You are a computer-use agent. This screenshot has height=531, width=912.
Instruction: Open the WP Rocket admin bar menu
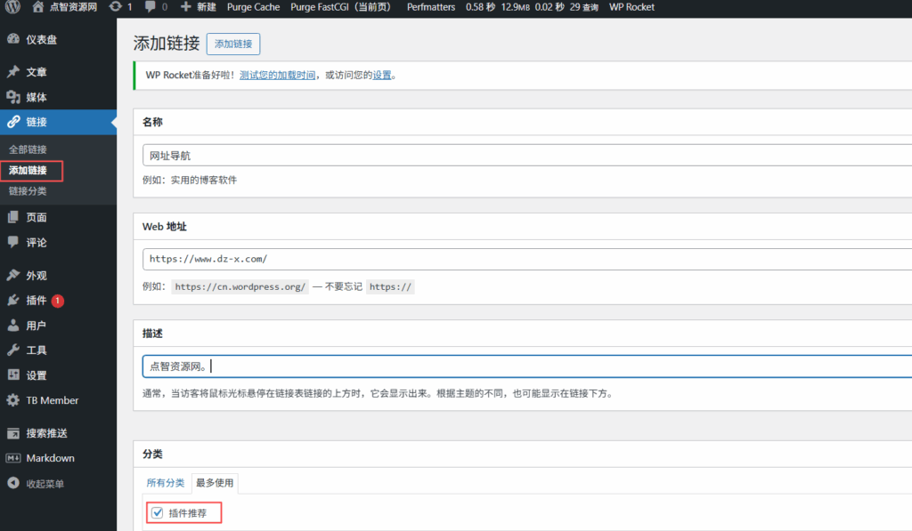(x=631, y=7)
